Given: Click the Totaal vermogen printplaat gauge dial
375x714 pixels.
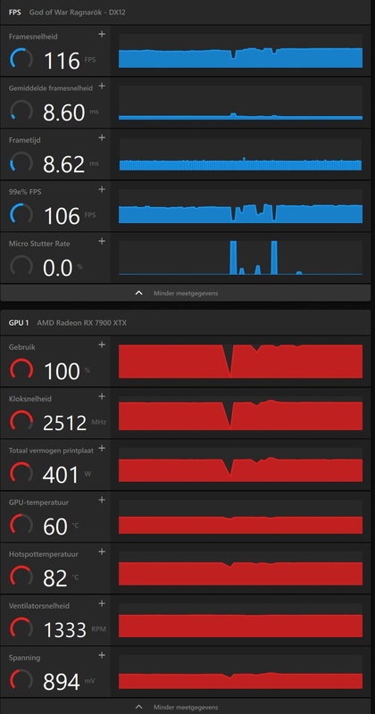Looking at the screenshot, I should pos(21,474).
